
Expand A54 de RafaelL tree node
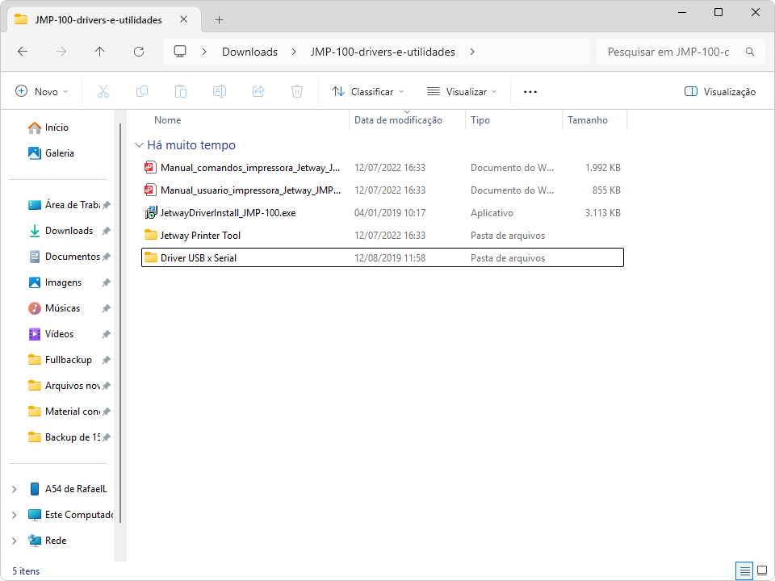[15, 489]
